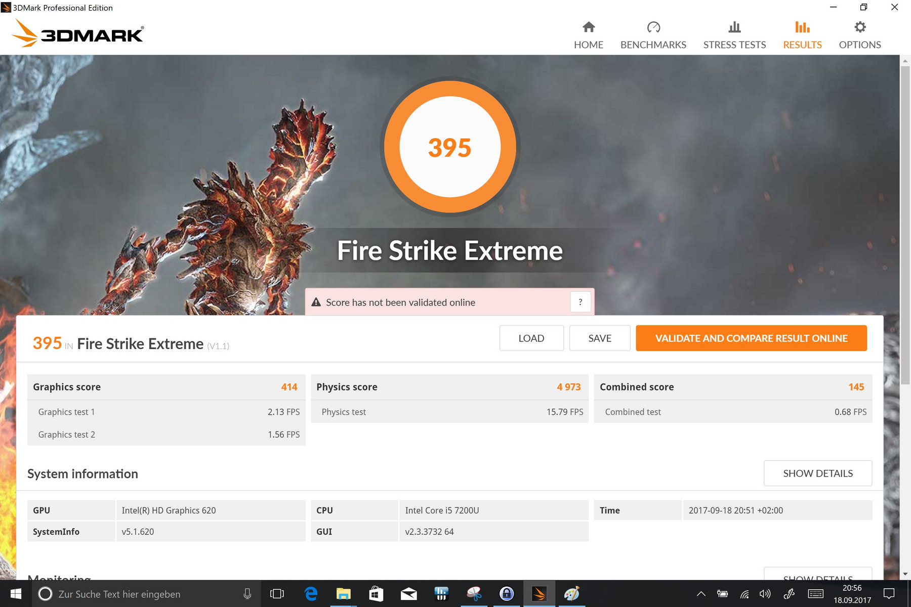Click the SAVE button
The height and width of the screenshot is (607, 911).
[600, 338]
